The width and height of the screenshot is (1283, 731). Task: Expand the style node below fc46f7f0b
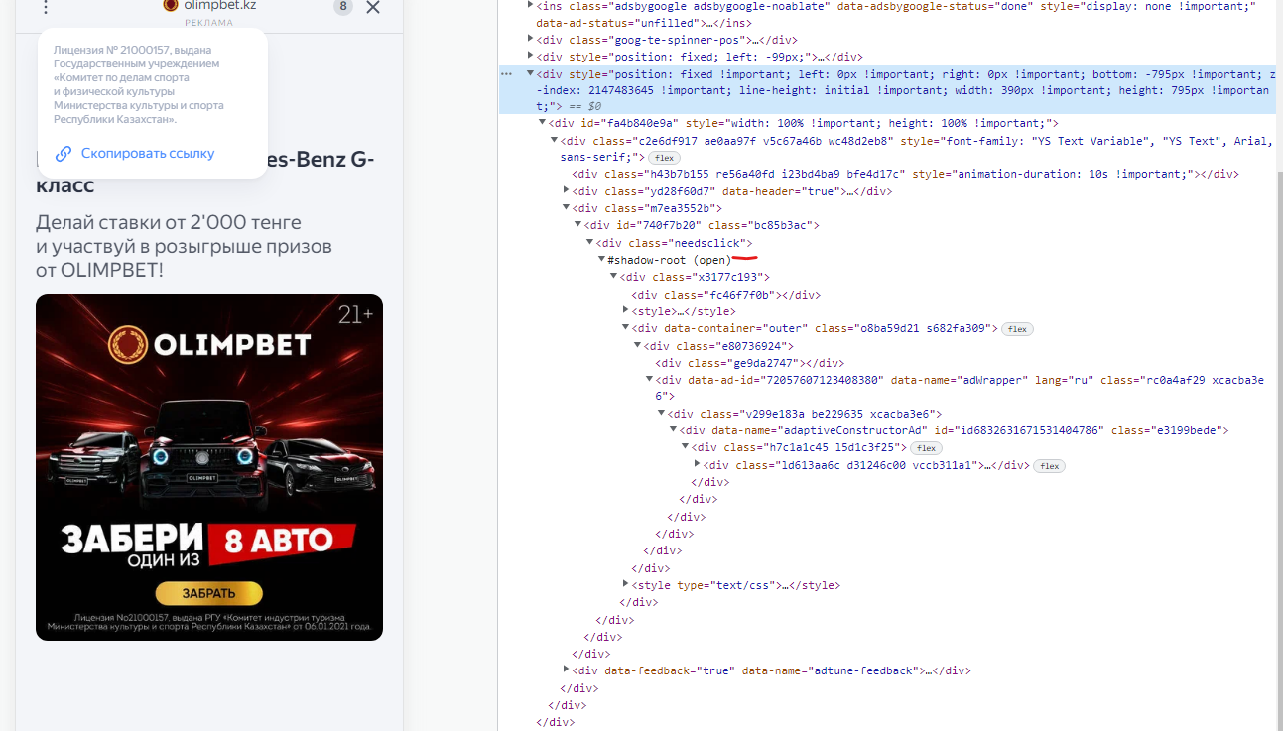[625, 311]
